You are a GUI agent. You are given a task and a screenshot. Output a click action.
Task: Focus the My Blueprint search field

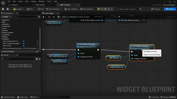[x=24, y=17]
